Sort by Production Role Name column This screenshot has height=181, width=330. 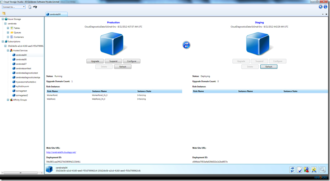(x=69, y=91)
